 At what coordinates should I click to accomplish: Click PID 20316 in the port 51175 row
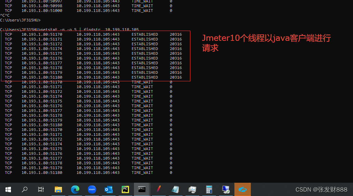click(x=176, y=53)
